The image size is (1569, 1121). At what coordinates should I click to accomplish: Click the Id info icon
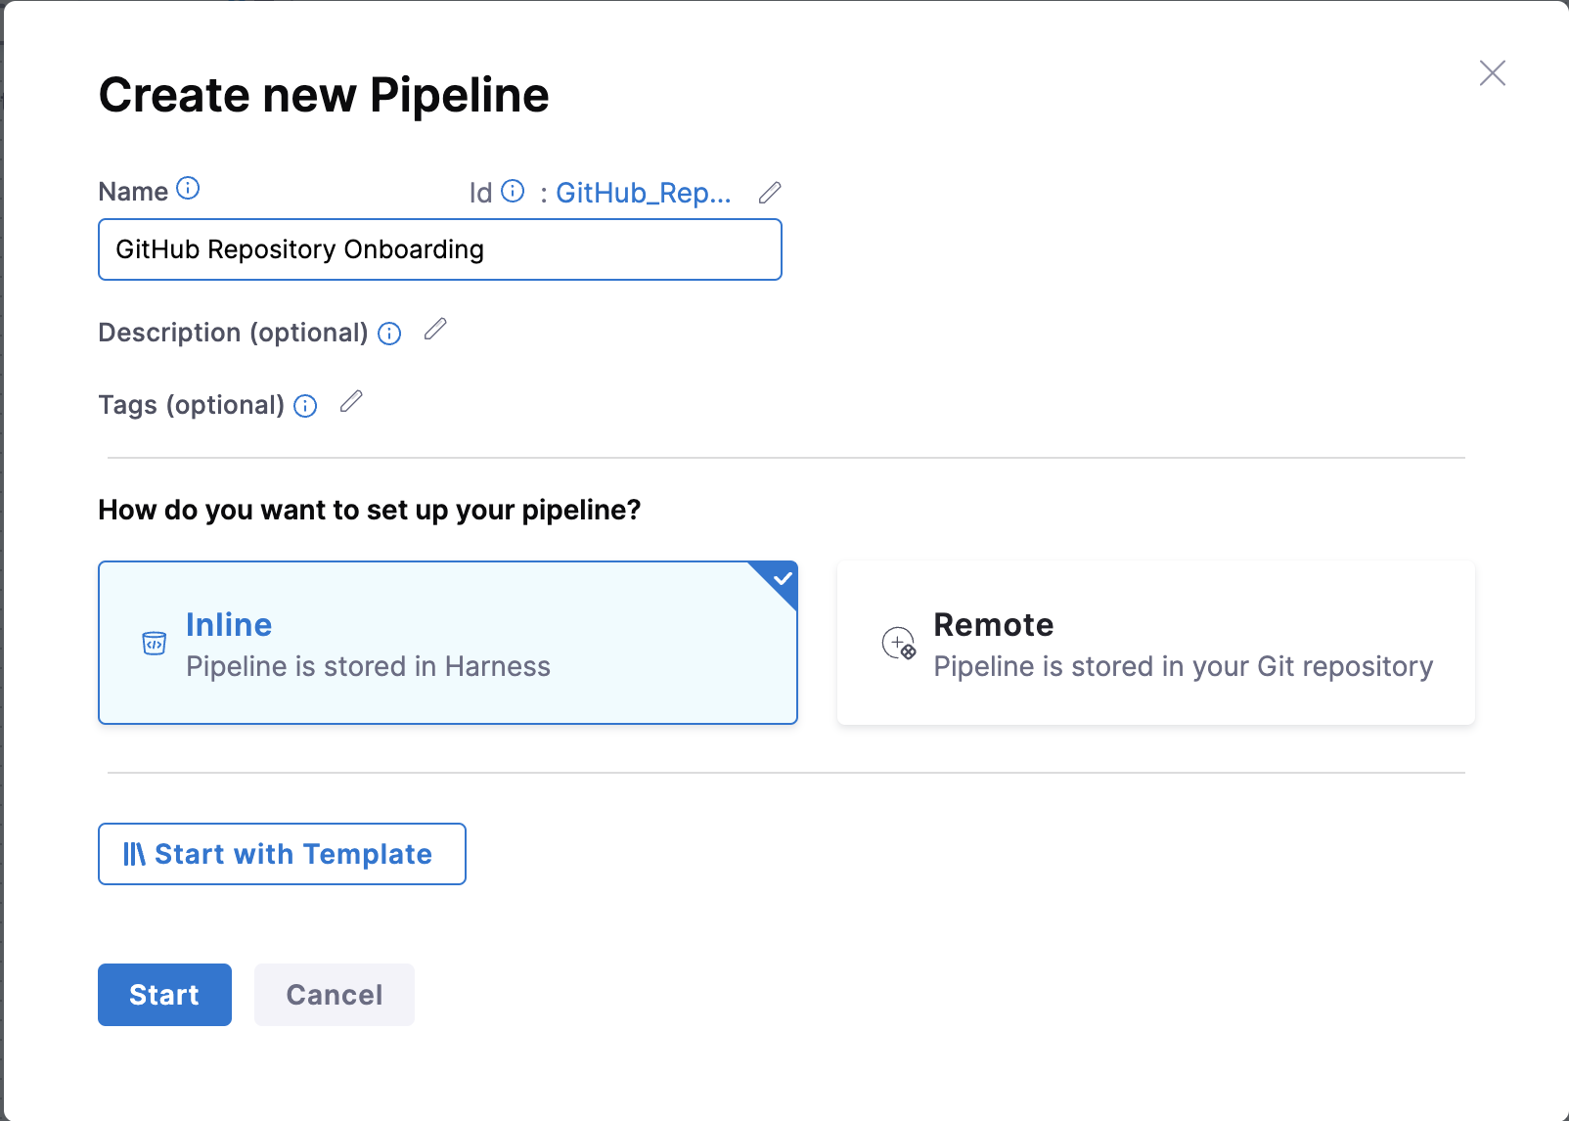point(513,191)
